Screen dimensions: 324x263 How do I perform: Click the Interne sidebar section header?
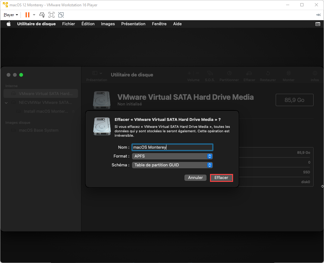[12, 86]
